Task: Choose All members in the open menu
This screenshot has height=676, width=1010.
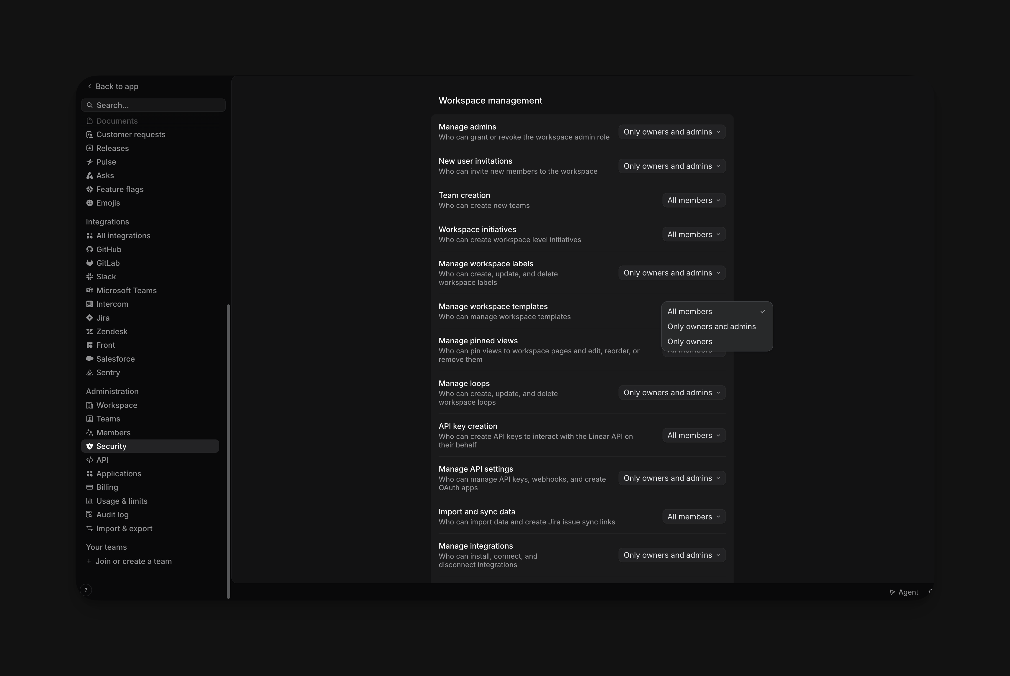Action: [x=717, y=311]
